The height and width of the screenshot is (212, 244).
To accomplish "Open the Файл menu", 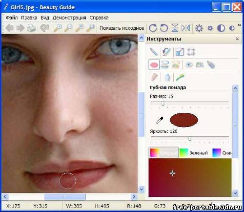I will point(12,18).
